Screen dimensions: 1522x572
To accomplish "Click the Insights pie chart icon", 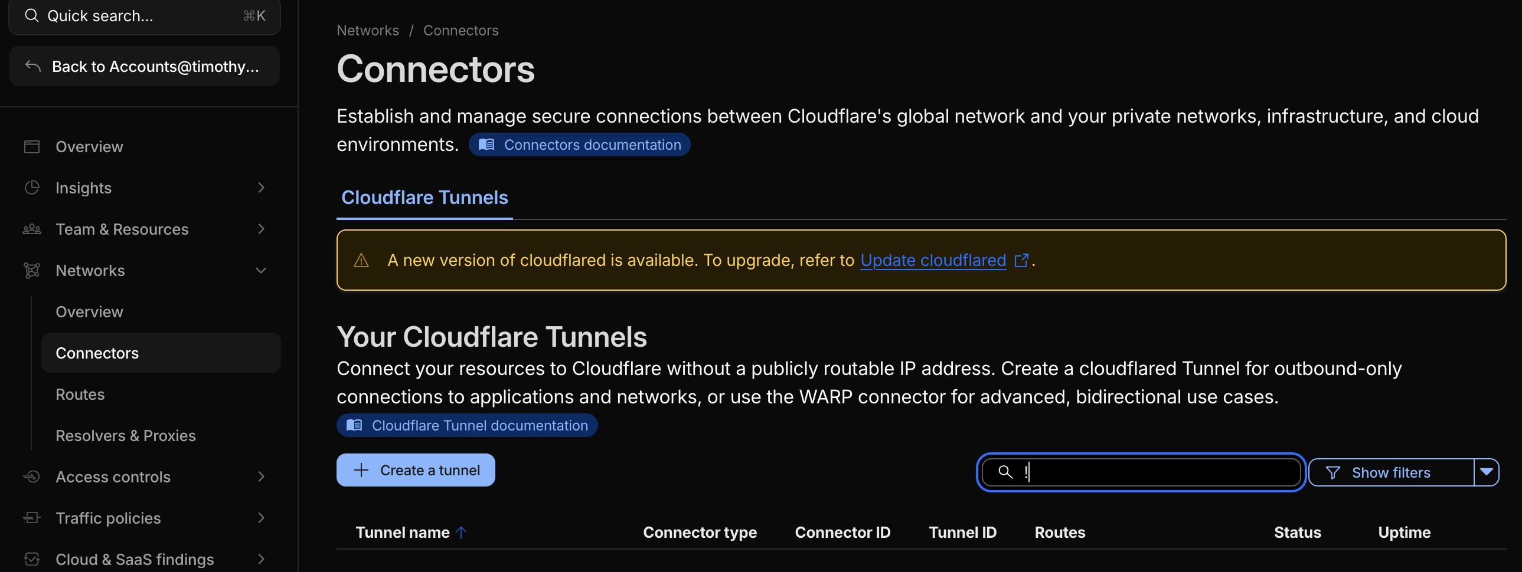I will [32, 188].
